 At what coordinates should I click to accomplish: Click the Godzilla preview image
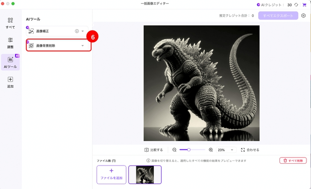tap(202, 83)
